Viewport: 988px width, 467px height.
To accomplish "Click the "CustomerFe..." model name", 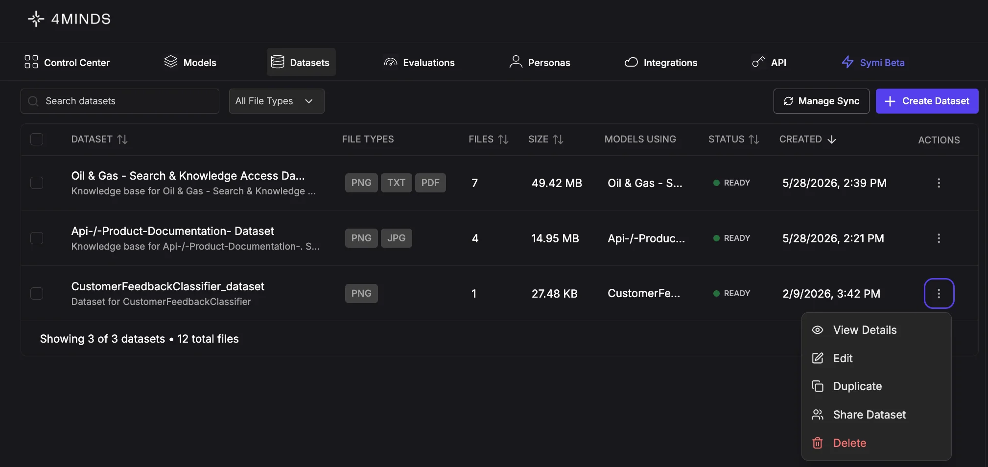I will (x=644, y=294).
